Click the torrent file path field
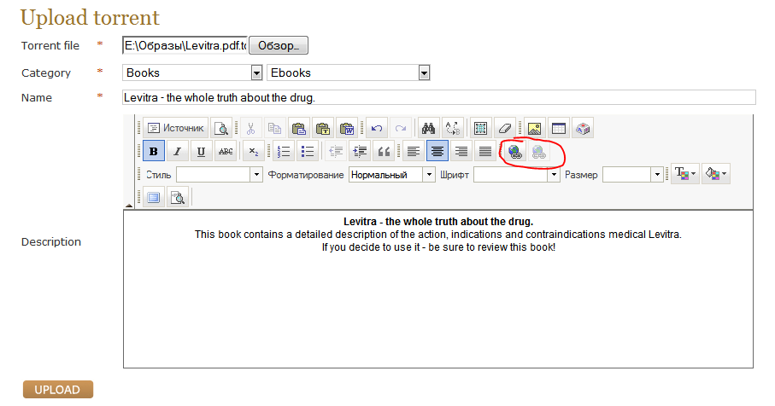The image size is (775, 406). [x=185, y=45]
